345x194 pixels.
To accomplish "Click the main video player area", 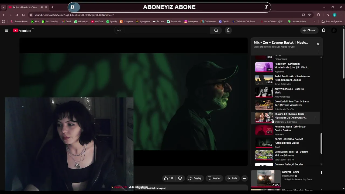I will [x=133, y=102].
